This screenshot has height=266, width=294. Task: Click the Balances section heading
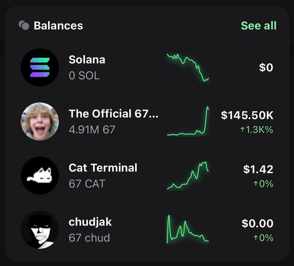coord(58,26)
